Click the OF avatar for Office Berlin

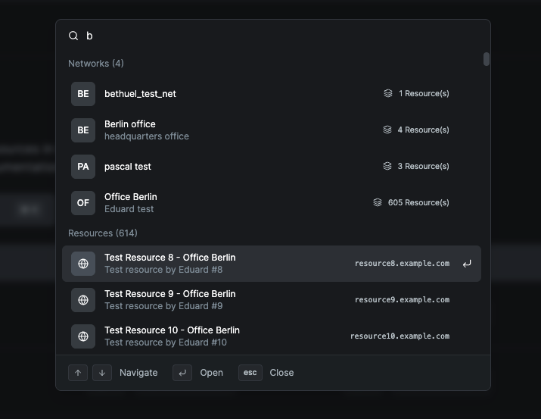tap(83, 203)
